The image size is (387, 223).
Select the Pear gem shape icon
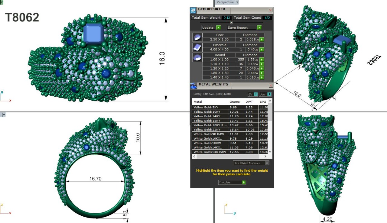(x=197, y=37)
